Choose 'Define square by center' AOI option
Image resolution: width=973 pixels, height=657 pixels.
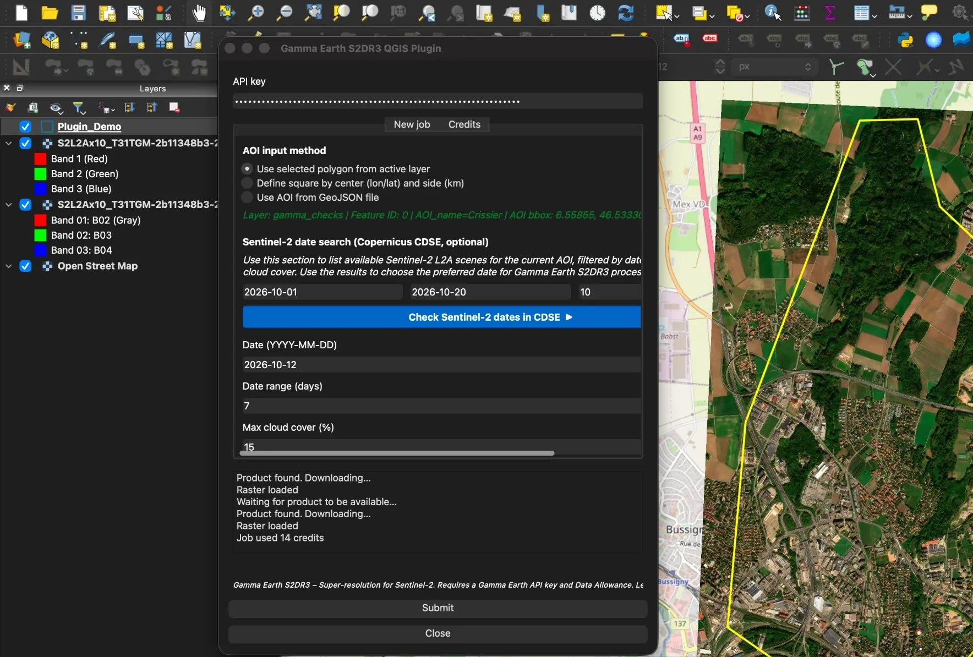coord(247,183)
